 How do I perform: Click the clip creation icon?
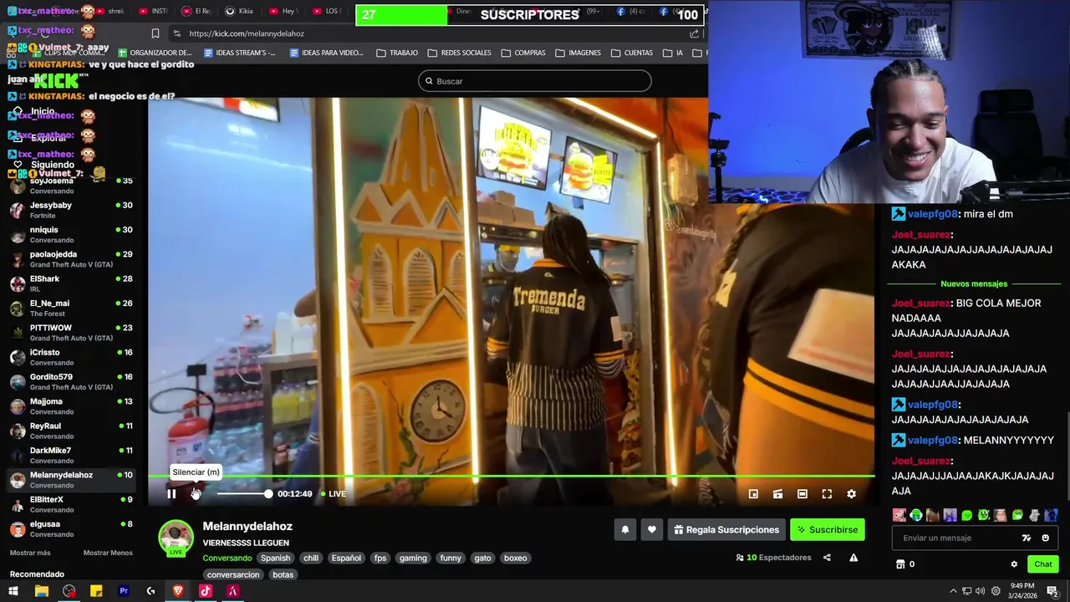point(777,494)
